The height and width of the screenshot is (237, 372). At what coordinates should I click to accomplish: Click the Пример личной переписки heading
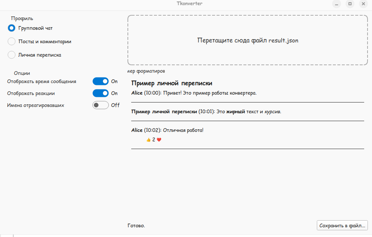(x=172, y=83)
